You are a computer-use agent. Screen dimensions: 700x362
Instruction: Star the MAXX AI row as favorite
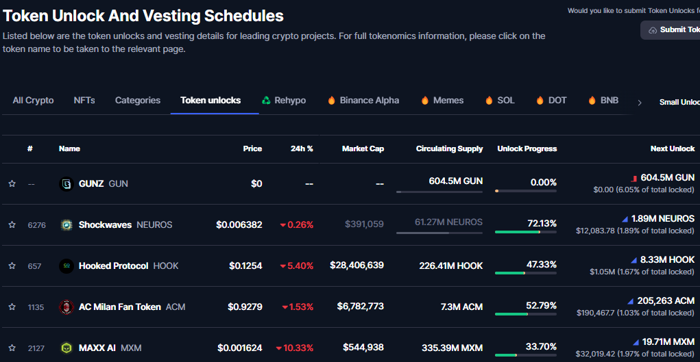12,348
